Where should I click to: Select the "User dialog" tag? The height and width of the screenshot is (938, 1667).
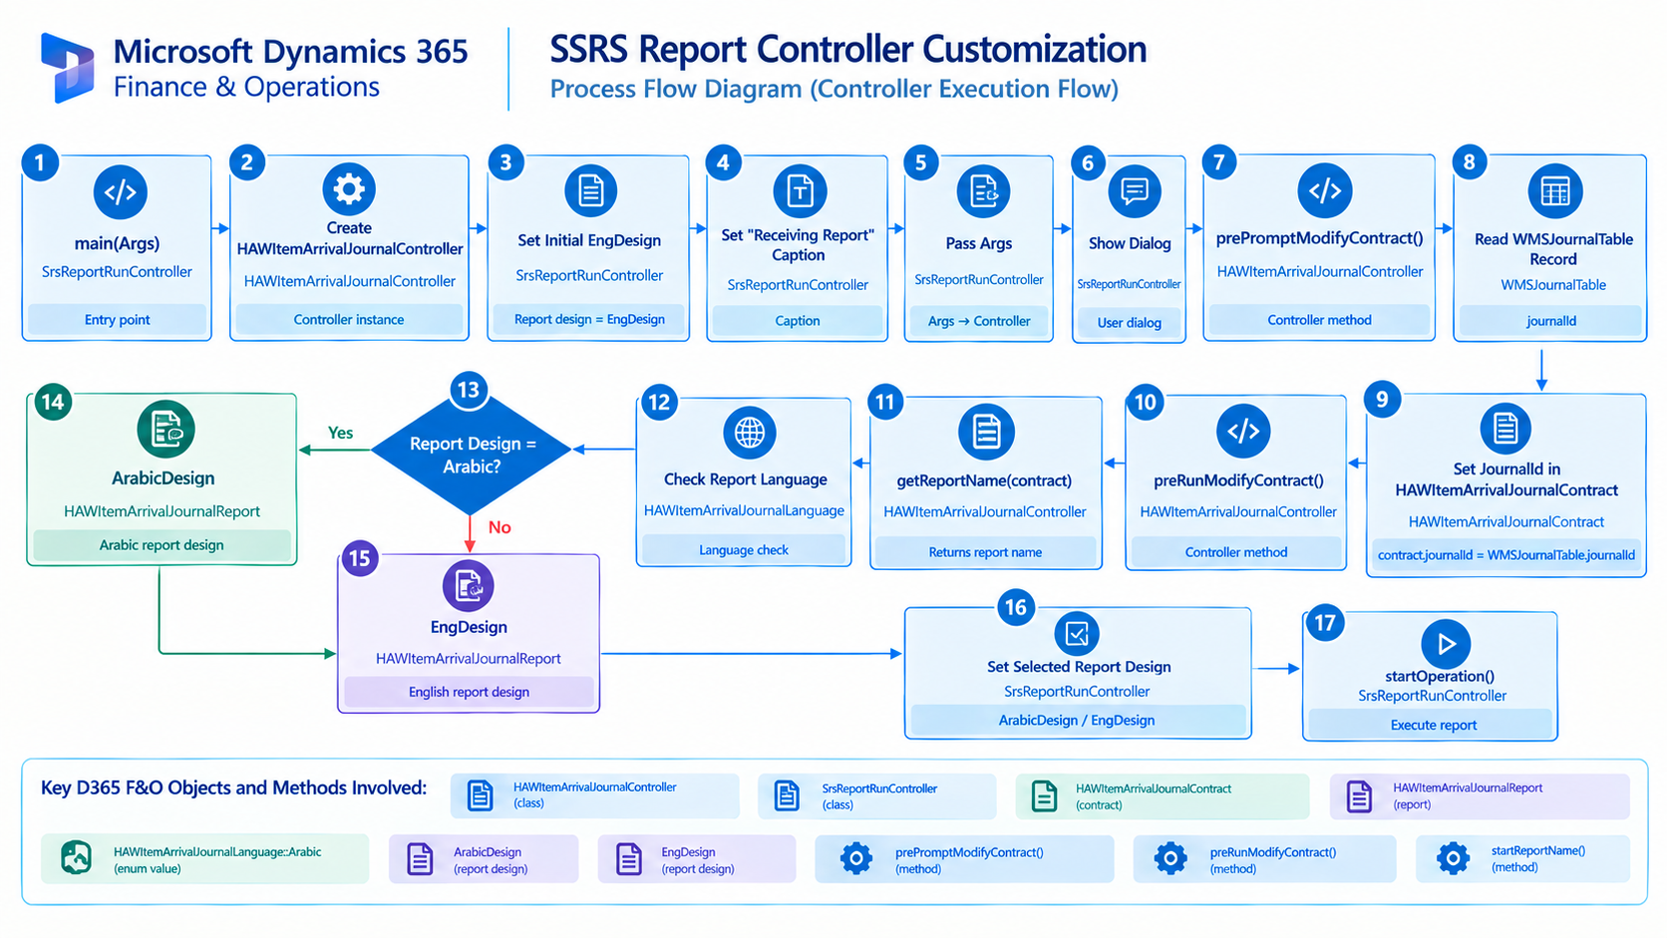click(1130, 323)
